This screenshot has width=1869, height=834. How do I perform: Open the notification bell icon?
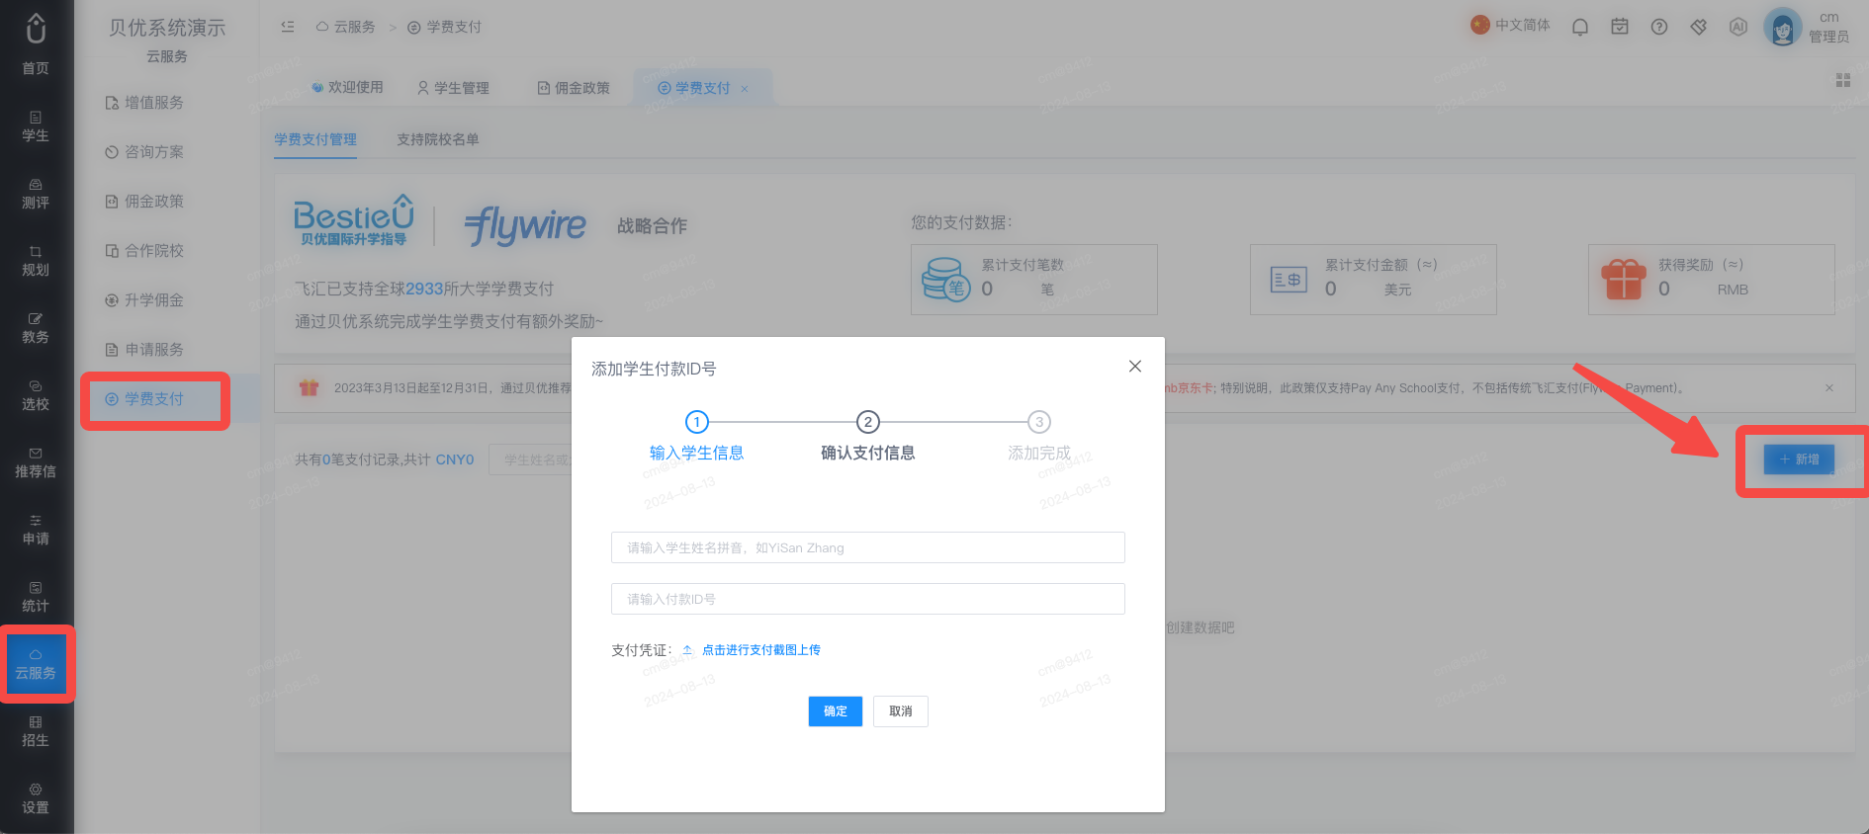point(1580,27)
